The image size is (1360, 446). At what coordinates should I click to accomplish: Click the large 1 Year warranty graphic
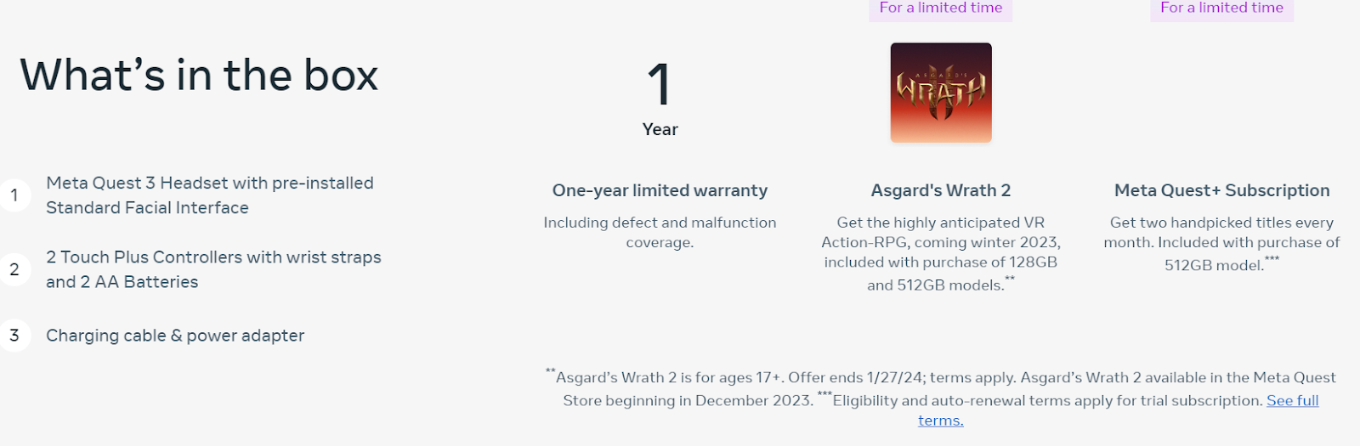pos(660,99)
